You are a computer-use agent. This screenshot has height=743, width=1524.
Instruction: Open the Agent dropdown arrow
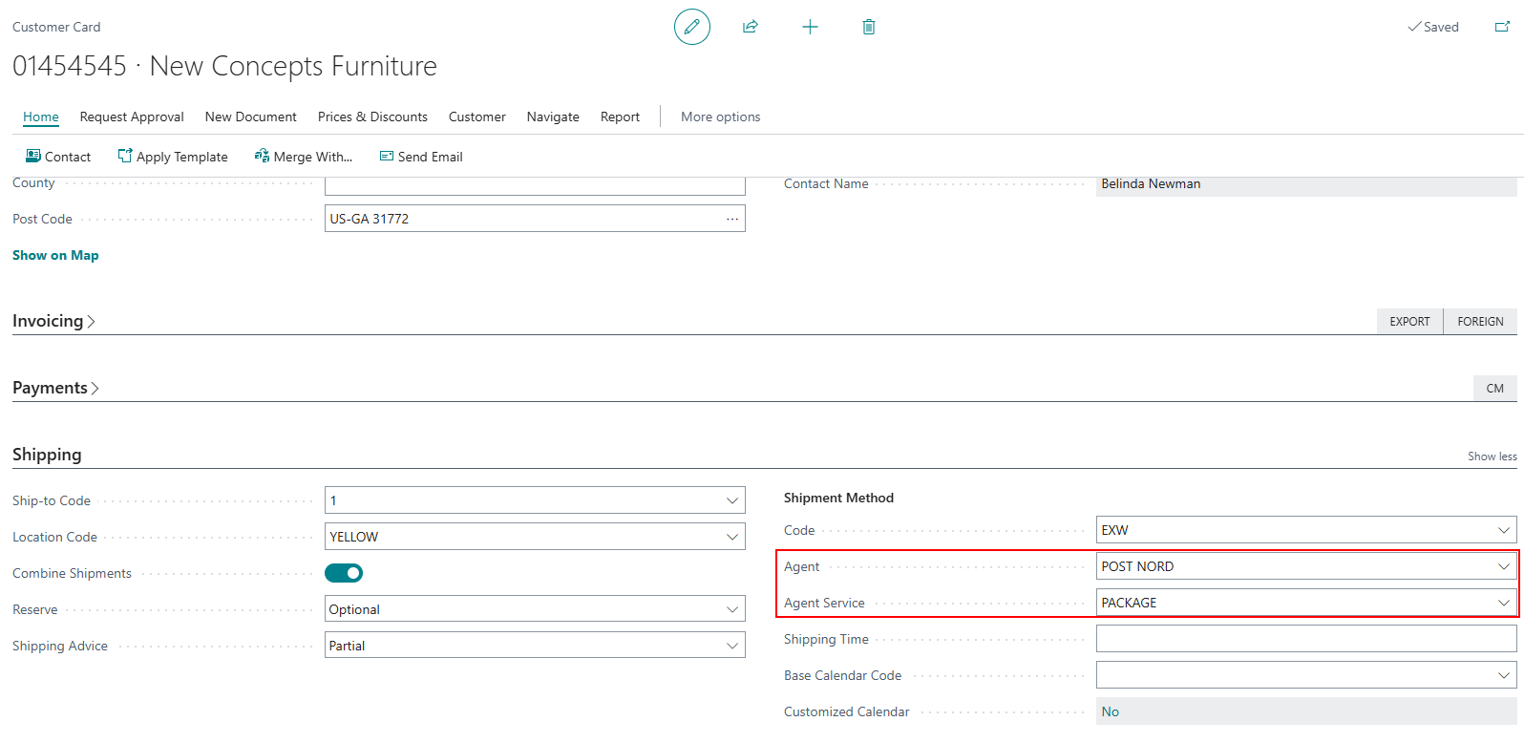[1504, 566]
